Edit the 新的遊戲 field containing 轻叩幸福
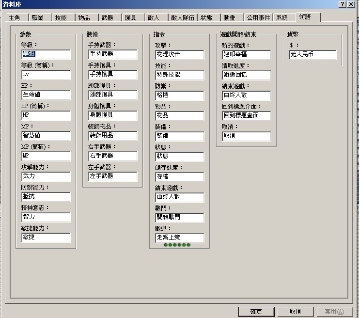The image size is (359, 318). [246, 54]
